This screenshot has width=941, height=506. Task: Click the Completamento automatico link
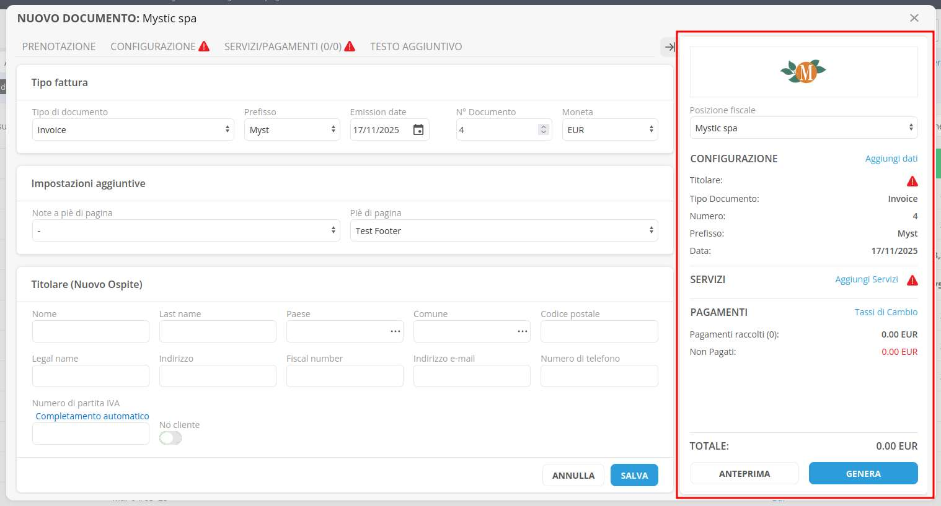[x=92, y=416]
